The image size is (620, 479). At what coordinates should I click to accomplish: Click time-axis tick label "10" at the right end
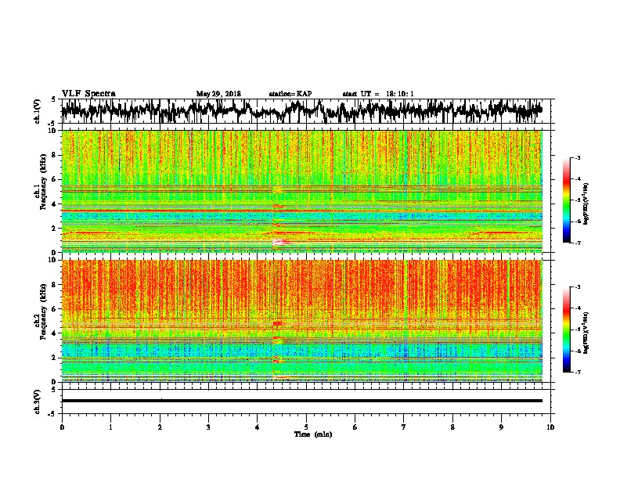(550, 427)
